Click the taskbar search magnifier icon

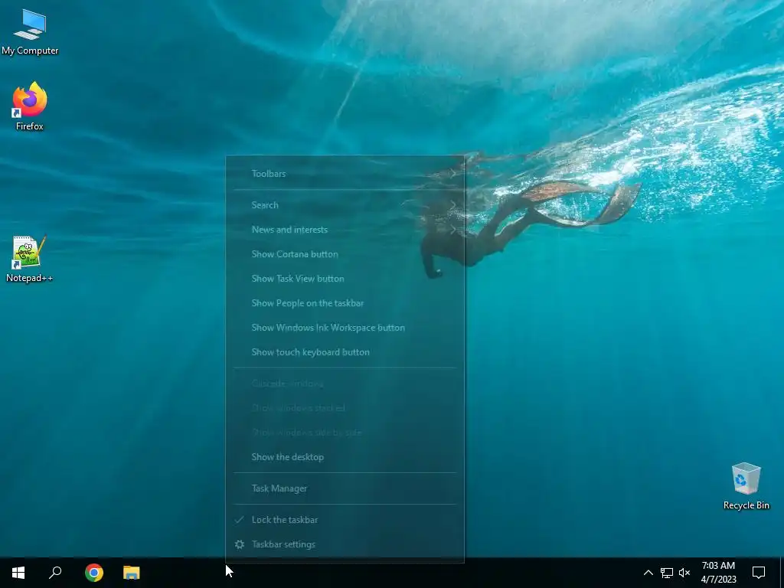tap(55, 573)
